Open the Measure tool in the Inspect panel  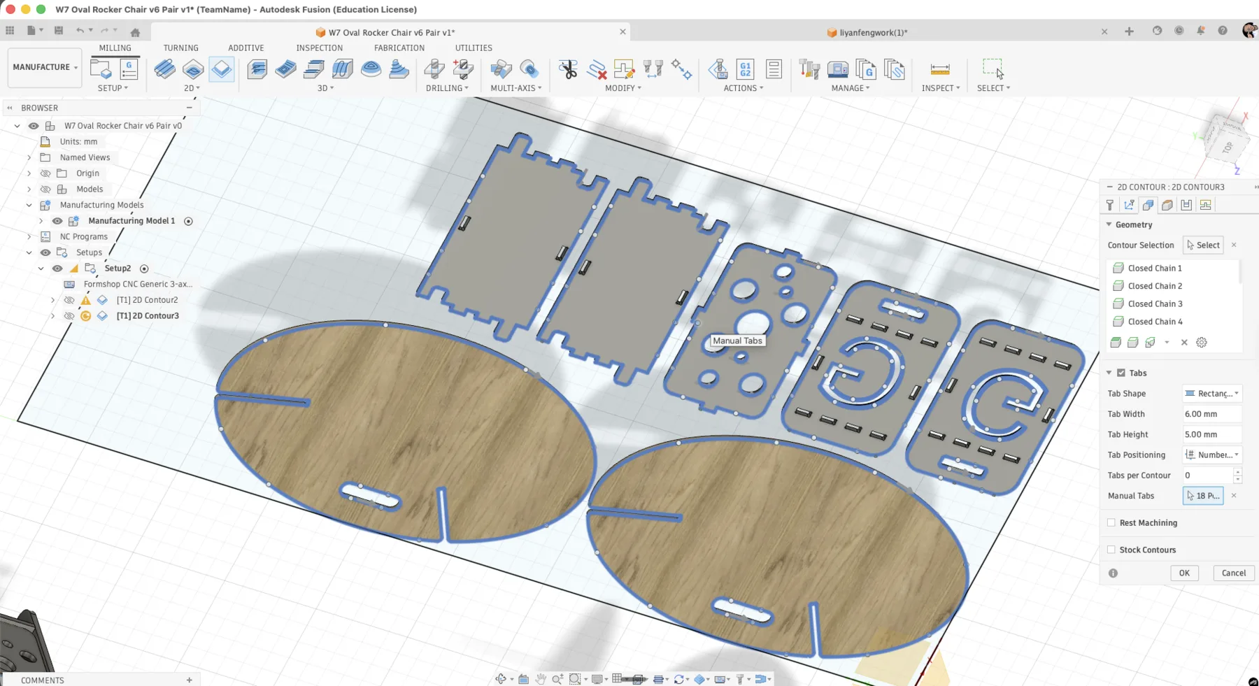click(940, 69)
